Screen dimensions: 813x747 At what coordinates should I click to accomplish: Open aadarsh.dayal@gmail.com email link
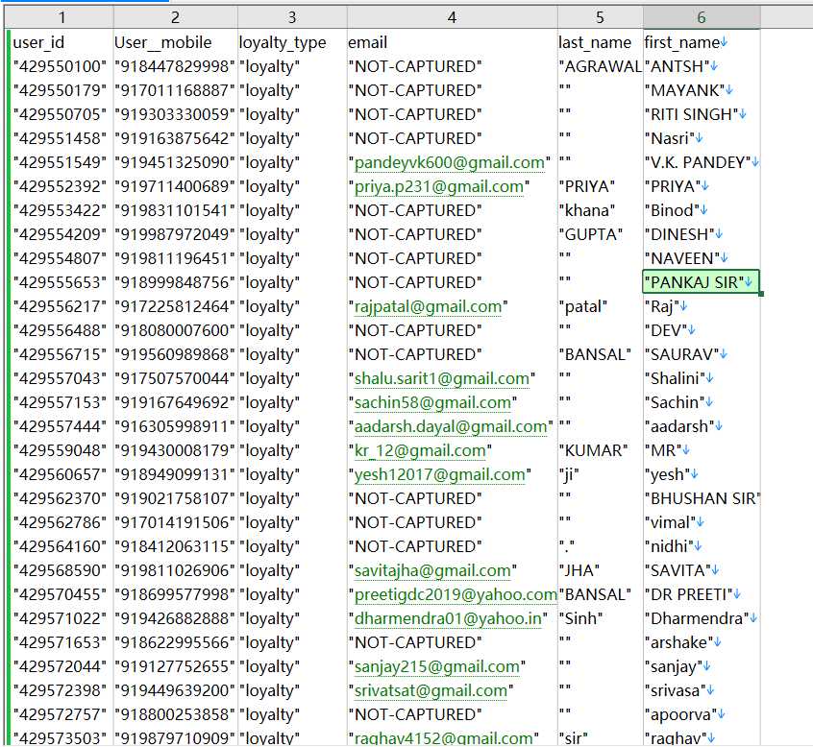coord(451,426)
